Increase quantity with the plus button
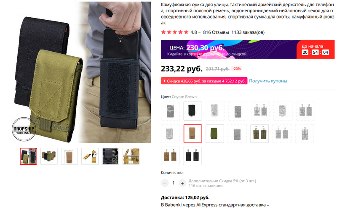Screen dimensions: 337x208 182,183
